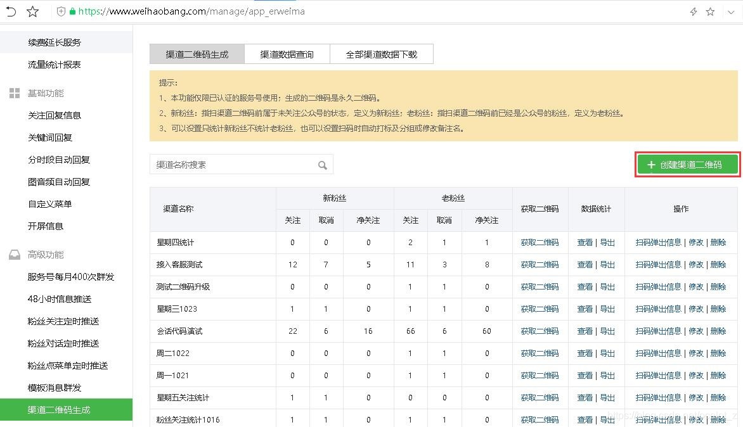This screenshot has height=427, width=743.
Task: Open the address bar dropdown chevron
Action: (x=731, y=12)
